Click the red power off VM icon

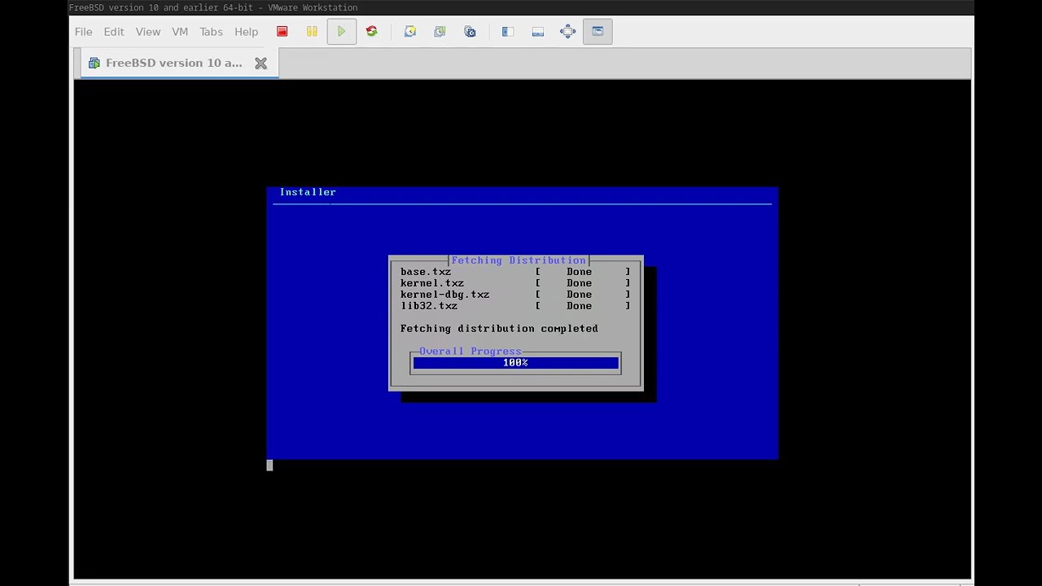(282, 32)
